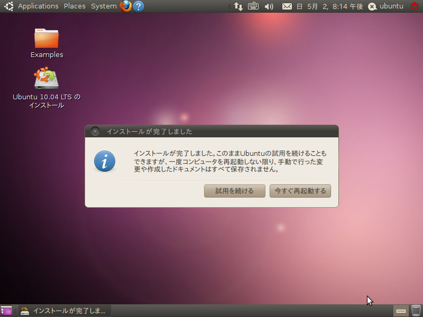423x317 pixels.
Task: Open the network connections indicator
Action: (x=238, y=6)
